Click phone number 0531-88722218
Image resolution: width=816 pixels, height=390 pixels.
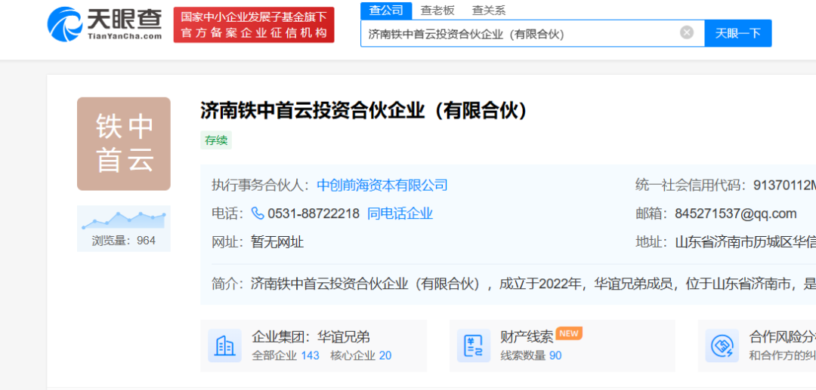[x=314, y=213]
